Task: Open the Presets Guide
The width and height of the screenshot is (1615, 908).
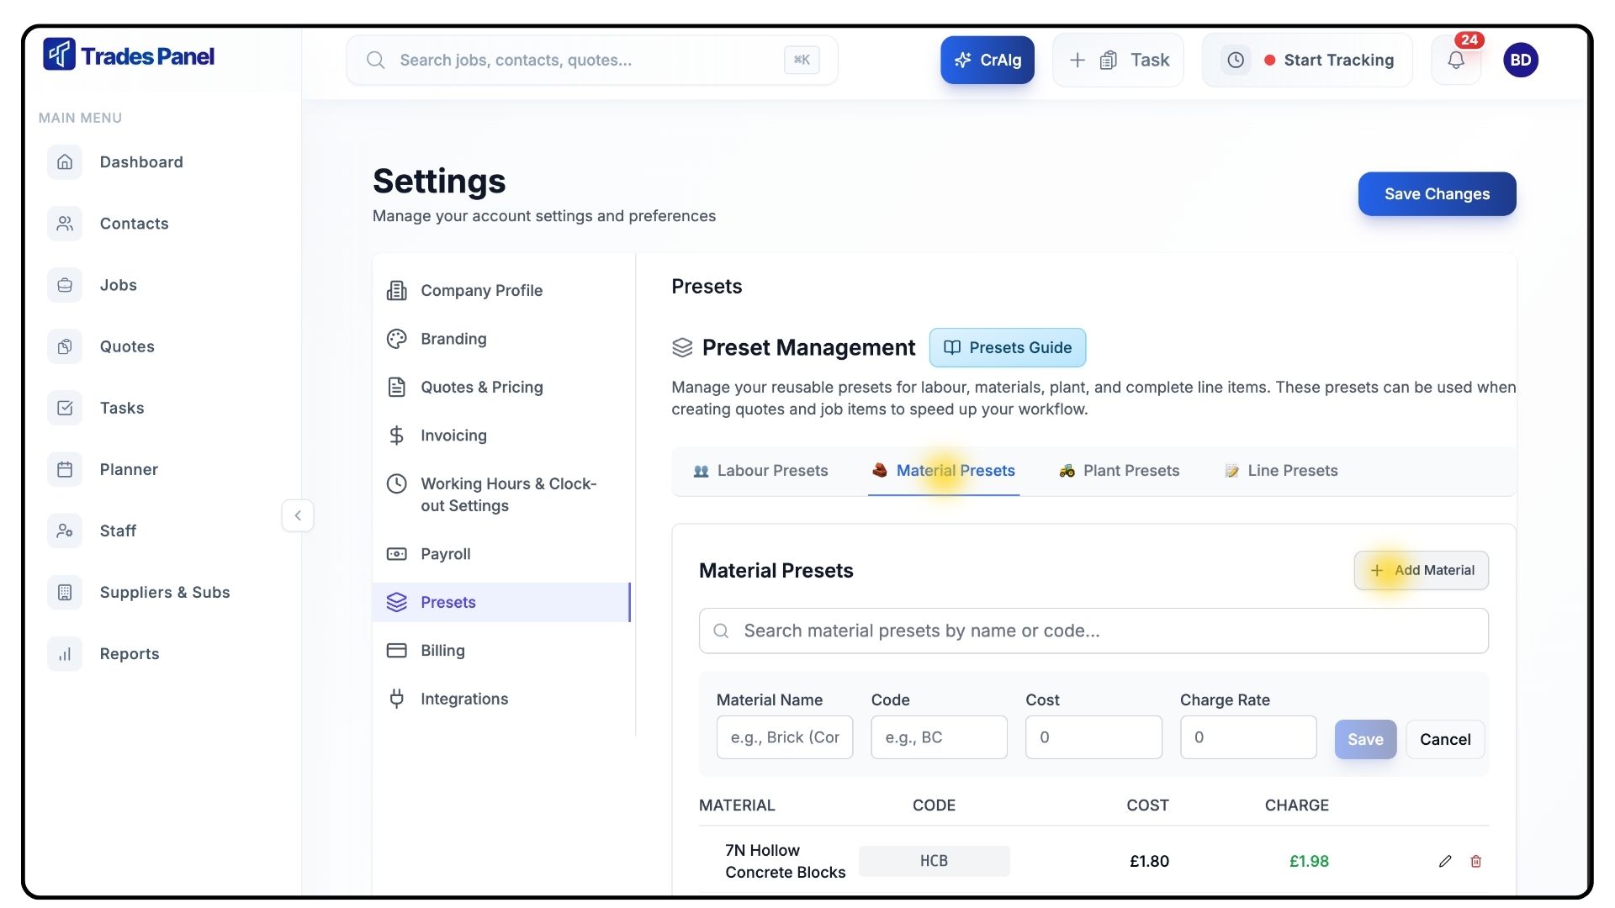Action: [1007, 347]
